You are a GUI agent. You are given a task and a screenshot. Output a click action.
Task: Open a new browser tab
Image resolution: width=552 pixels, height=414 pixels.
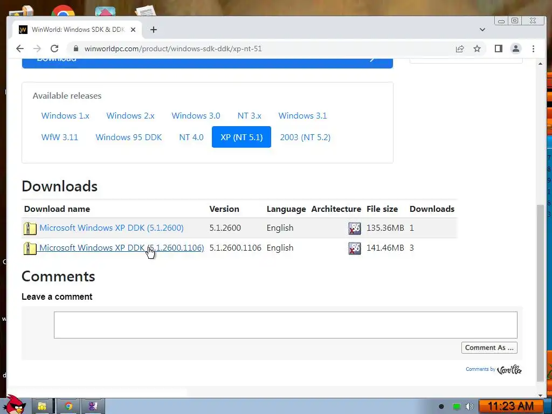coord(154,30)
